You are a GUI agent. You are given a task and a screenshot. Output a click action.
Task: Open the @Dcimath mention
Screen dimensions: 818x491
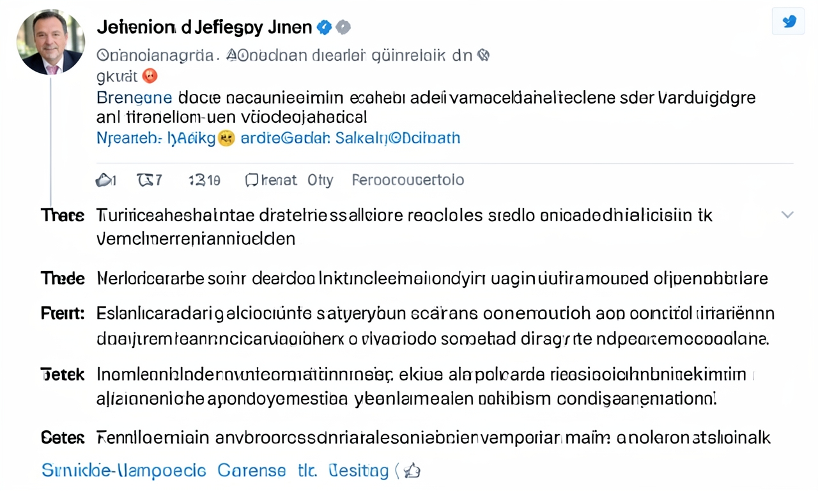pyautogui.click(x=424, y=138)
